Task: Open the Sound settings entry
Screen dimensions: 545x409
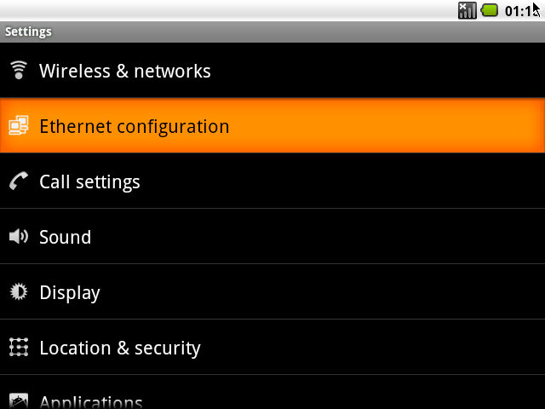Action: click(x=272, y=237)
